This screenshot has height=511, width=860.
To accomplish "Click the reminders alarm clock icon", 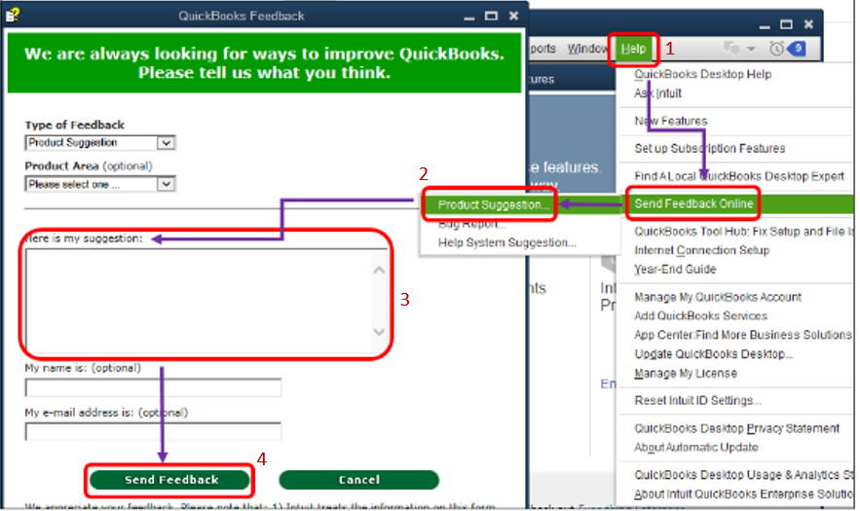I will [776, 49].
